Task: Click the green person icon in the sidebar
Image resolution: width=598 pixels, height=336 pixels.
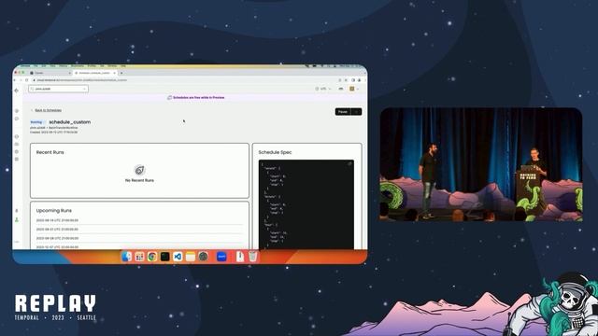Action: (x=17, y=219)
